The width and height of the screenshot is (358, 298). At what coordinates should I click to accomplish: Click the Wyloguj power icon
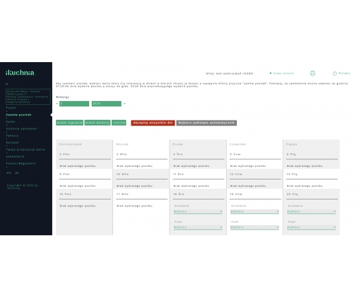[x=335, y=73]
